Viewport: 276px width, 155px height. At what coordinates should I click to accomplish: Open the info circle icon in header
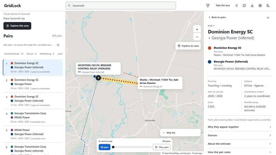pyautogui.click(x=244, y=5)
